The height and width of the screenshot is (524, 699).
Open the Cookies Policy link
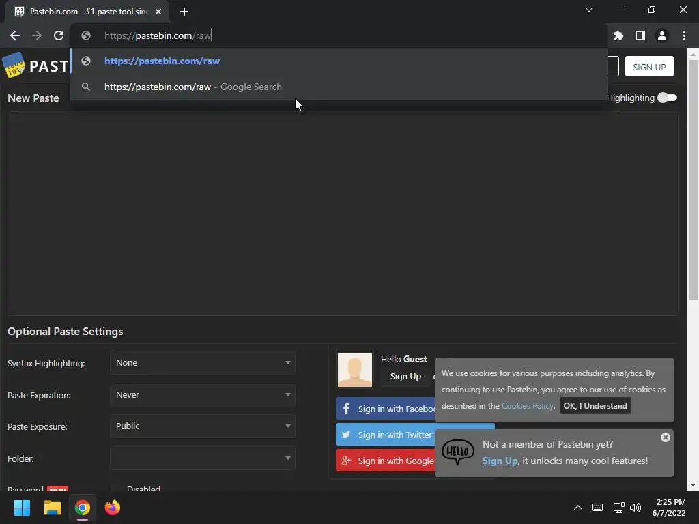(x=528, y=405)
